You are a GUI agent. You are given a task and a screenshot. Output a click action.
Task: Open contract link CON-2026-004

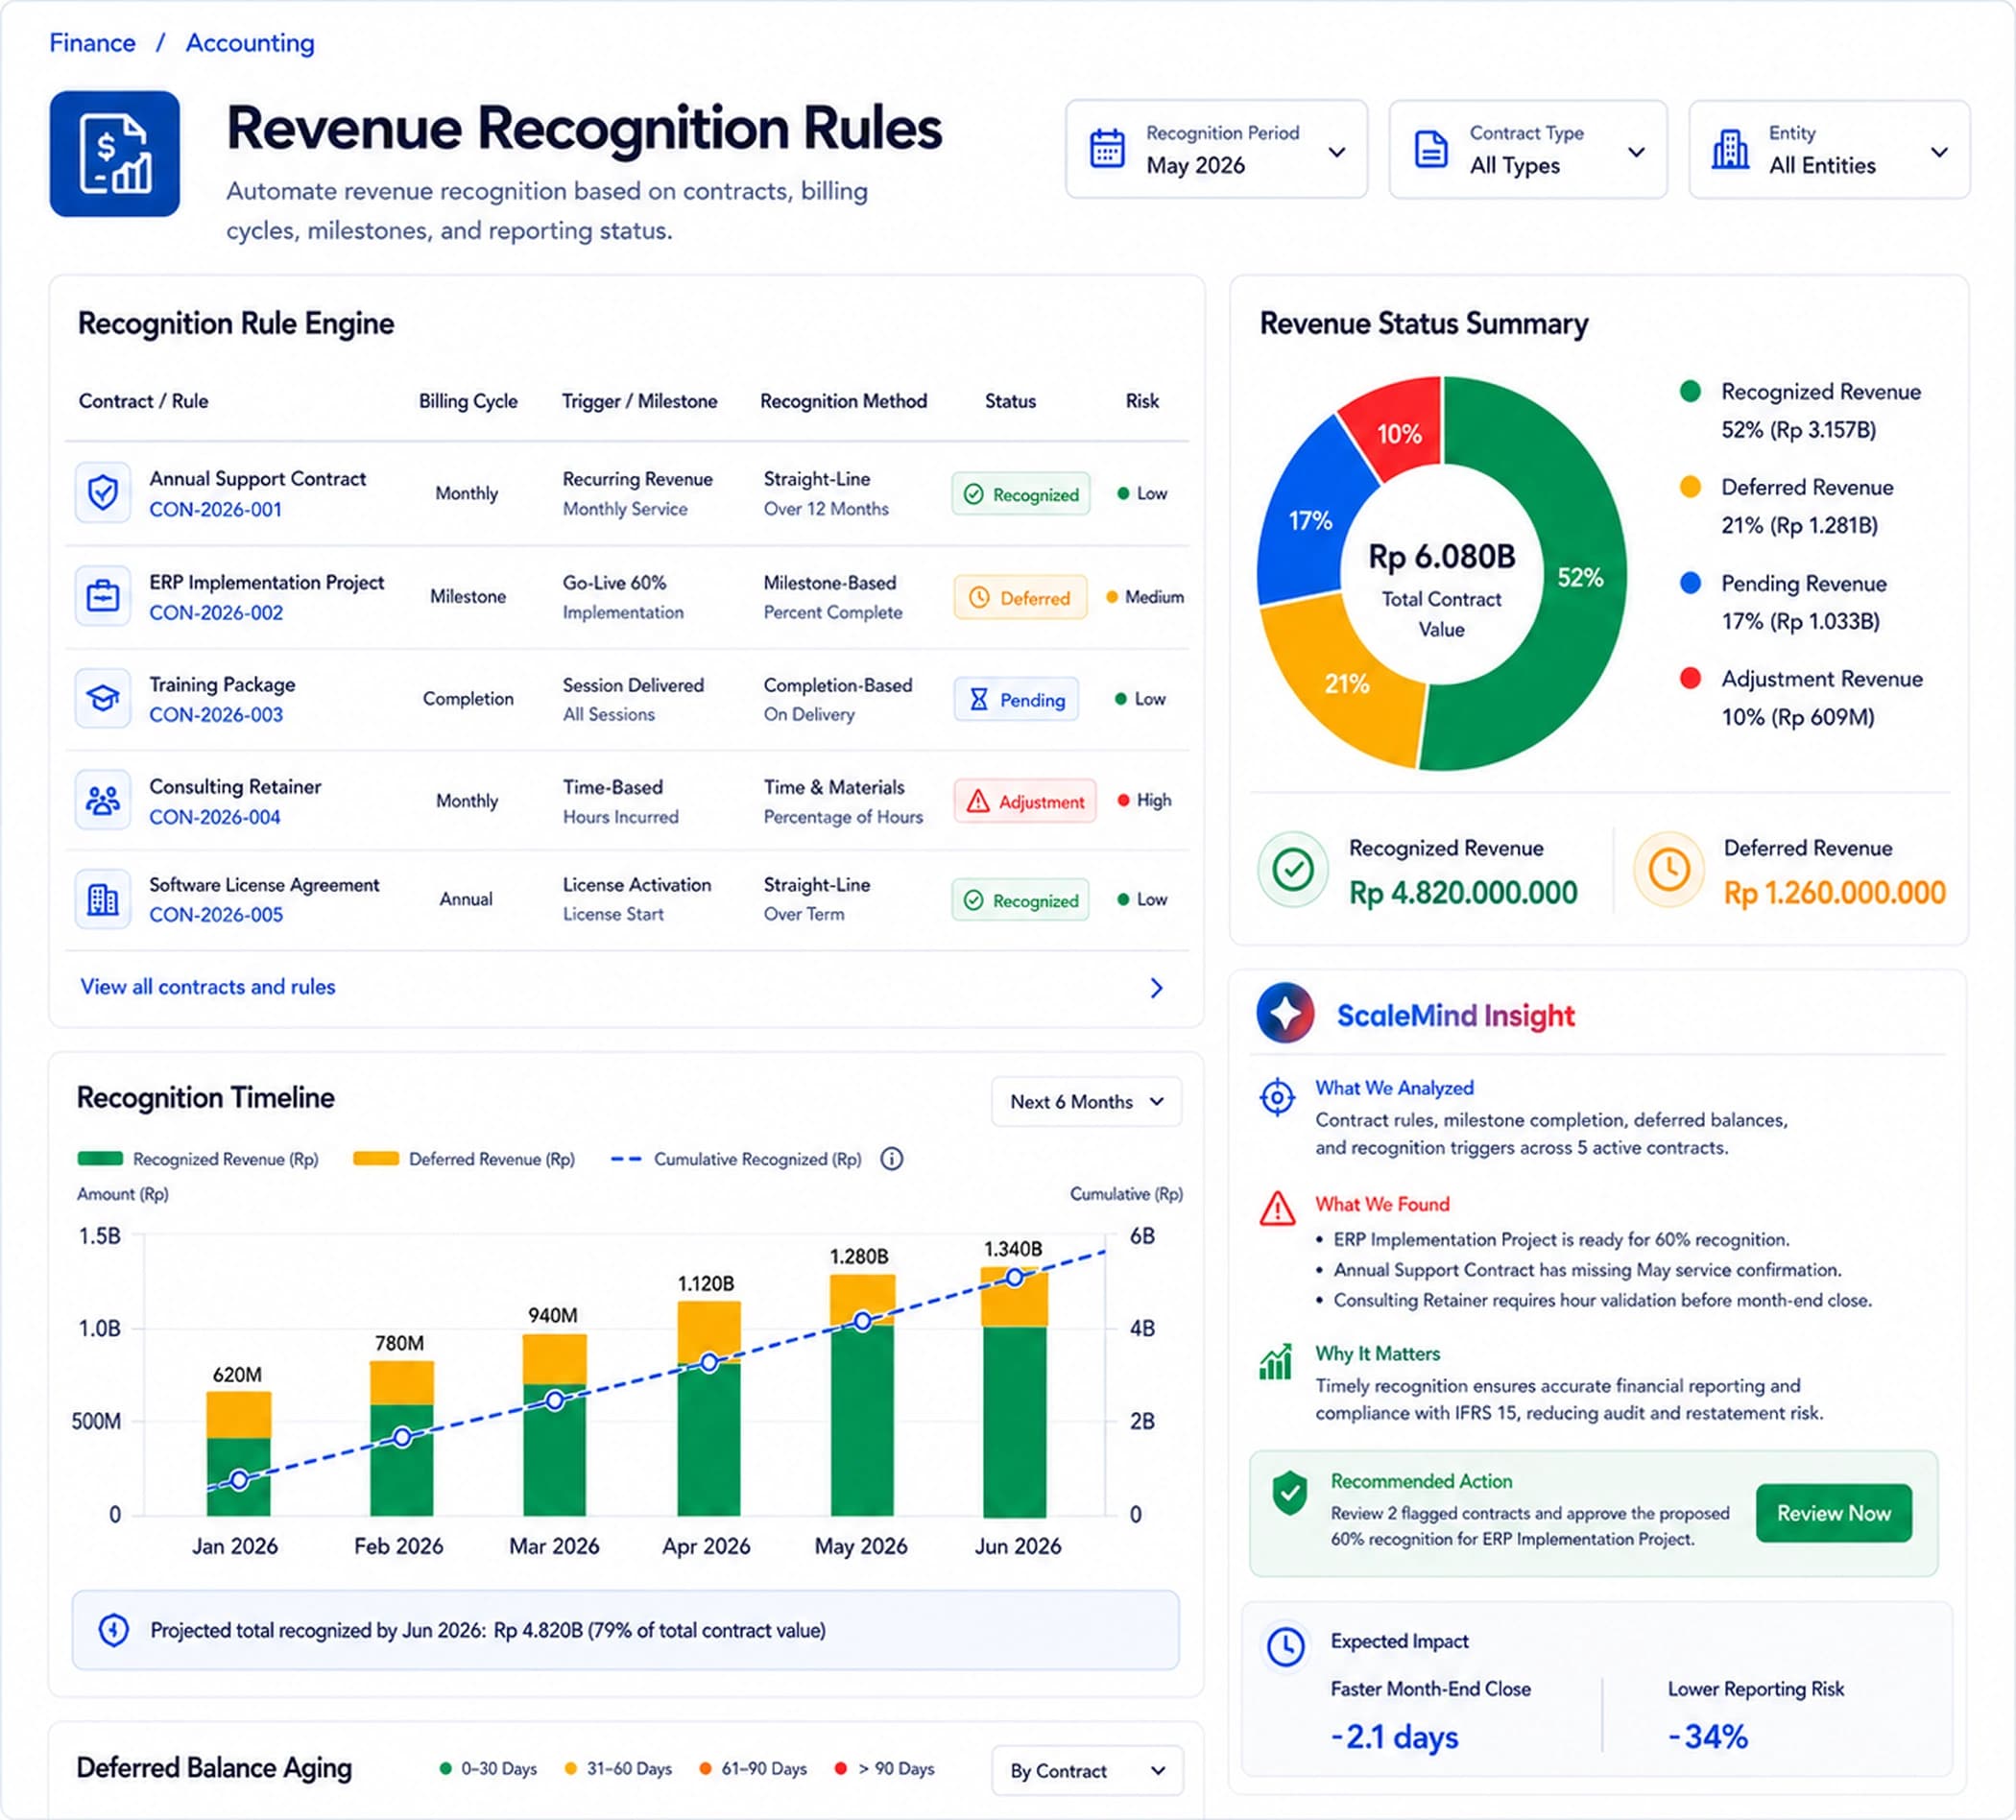[x=215, y=816]
